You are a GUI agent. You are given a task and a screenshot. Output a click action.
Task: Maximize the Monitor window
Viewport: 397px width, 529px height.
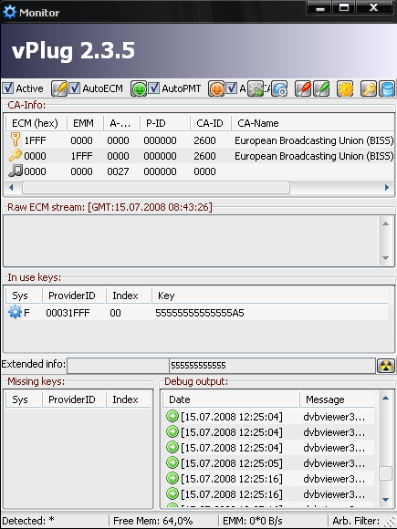pos(344,8)
